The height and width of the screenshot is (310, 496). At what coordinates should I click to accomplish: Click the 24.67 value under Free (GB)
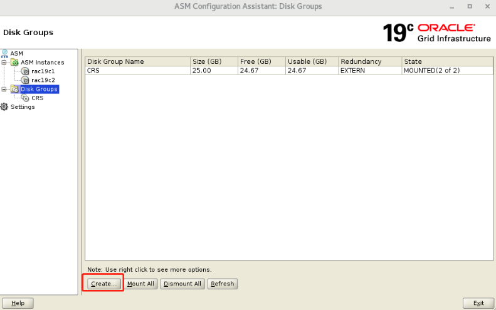[261, 71]
